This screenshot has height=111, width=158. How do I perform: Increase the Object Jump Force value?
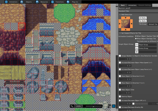(x=130, y=72)
